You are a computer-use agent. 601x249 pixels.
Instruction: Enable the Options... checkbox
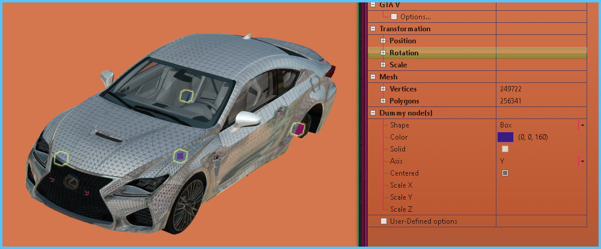tap(394, 17)
